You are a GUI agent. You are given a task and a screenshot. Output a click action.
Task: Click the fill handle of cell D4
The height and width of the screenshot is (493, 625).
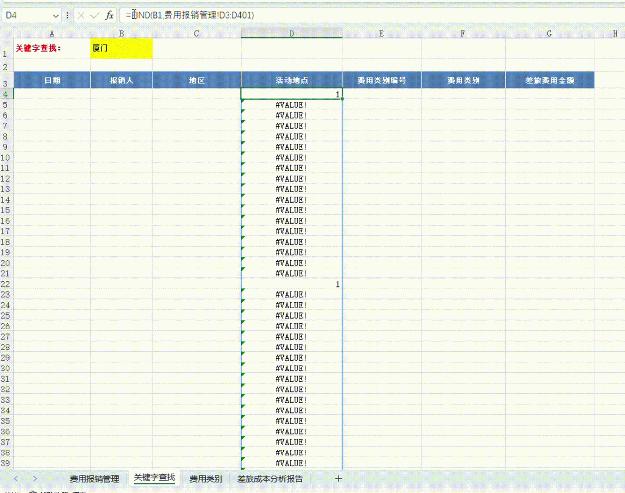[x=342, y=99]
